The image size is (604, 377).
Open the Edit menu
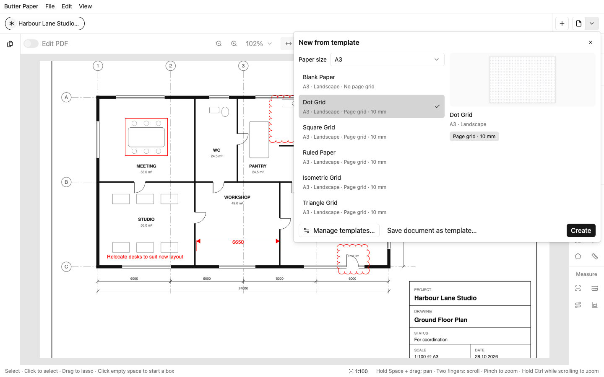point(67,6)
